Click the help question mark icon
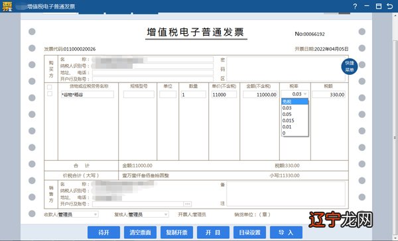Image resolution: width=398 pixels, height=241 pixels. click(355, 7)
